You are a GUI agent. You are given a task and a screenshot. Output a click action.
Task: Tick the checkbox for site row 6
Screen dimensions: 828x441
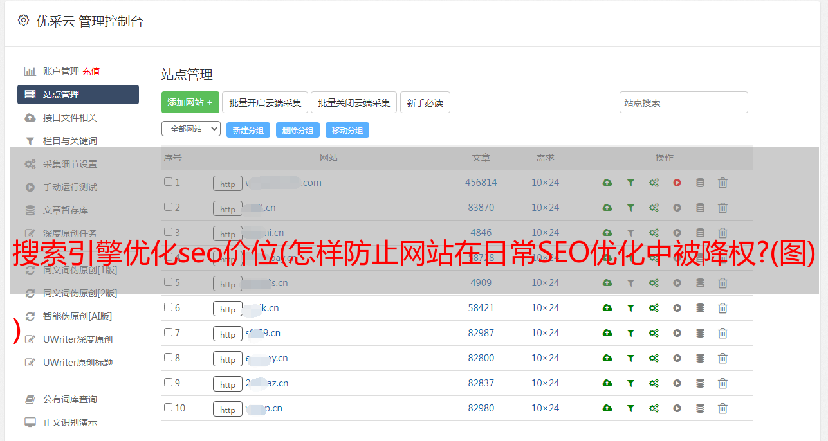tap(168, 307)
